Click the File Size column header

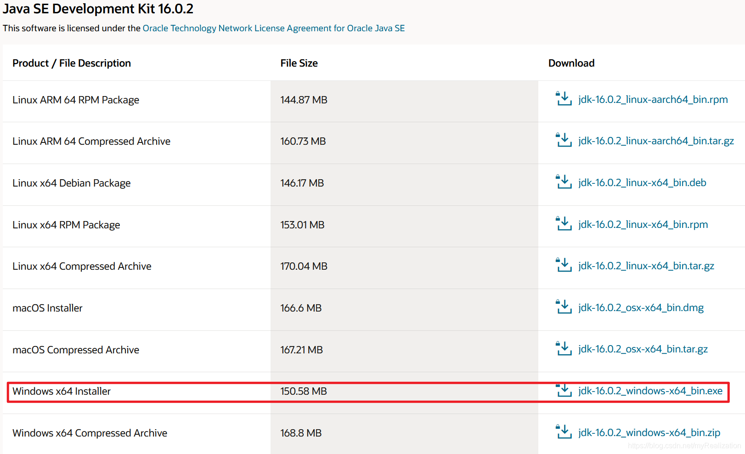pos(299,63)
